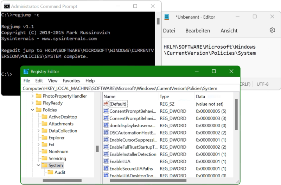This screenshot has height=185, width=281.
Task: Select the (Default) string value icon
Action: [x=106, y=104]
